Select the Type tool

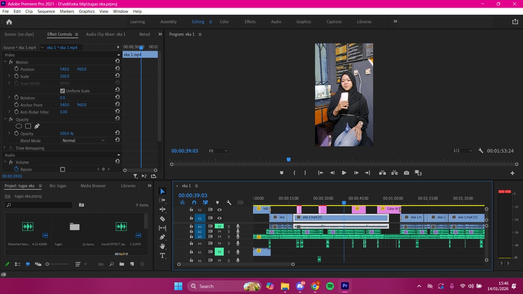tap(162, 256)
